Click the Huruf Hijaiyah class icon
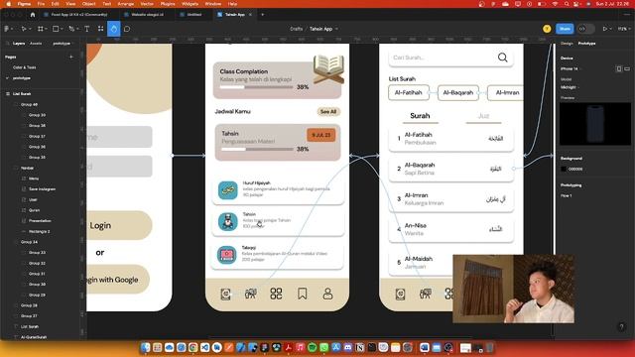The width and height of the screenshot is (635, 357). tap(227, 189)
